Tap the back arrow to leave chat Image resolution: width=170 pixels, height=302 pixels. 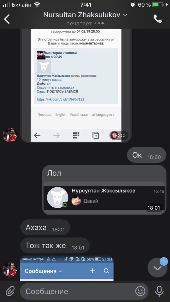[7, 19]
